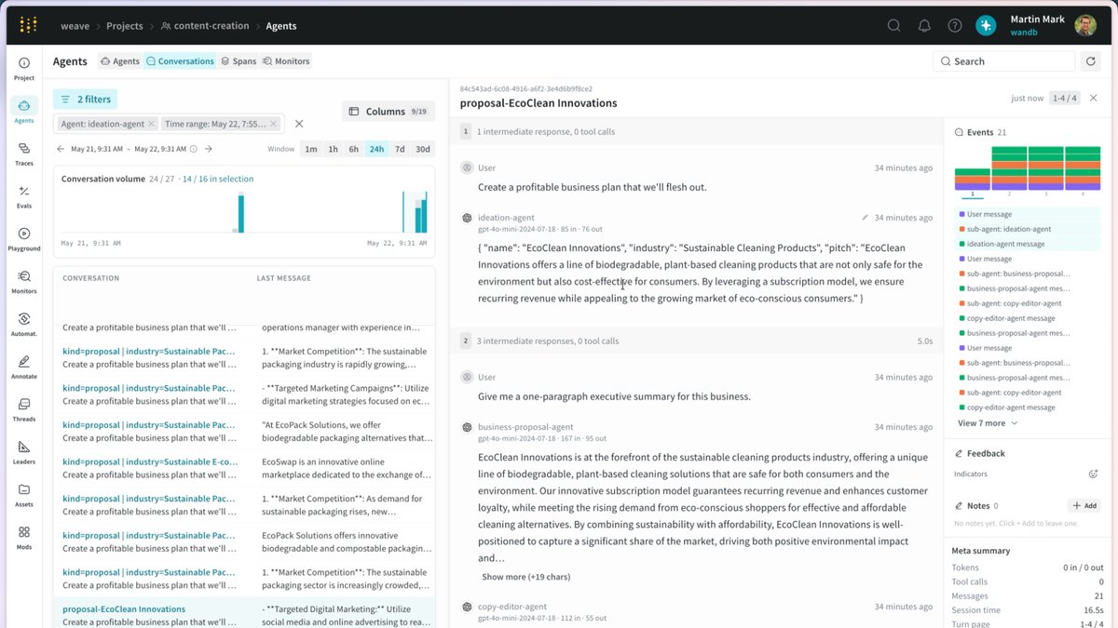Switch to the Monitors tab
1118x628 pixels.
click(x=286, y=61)
